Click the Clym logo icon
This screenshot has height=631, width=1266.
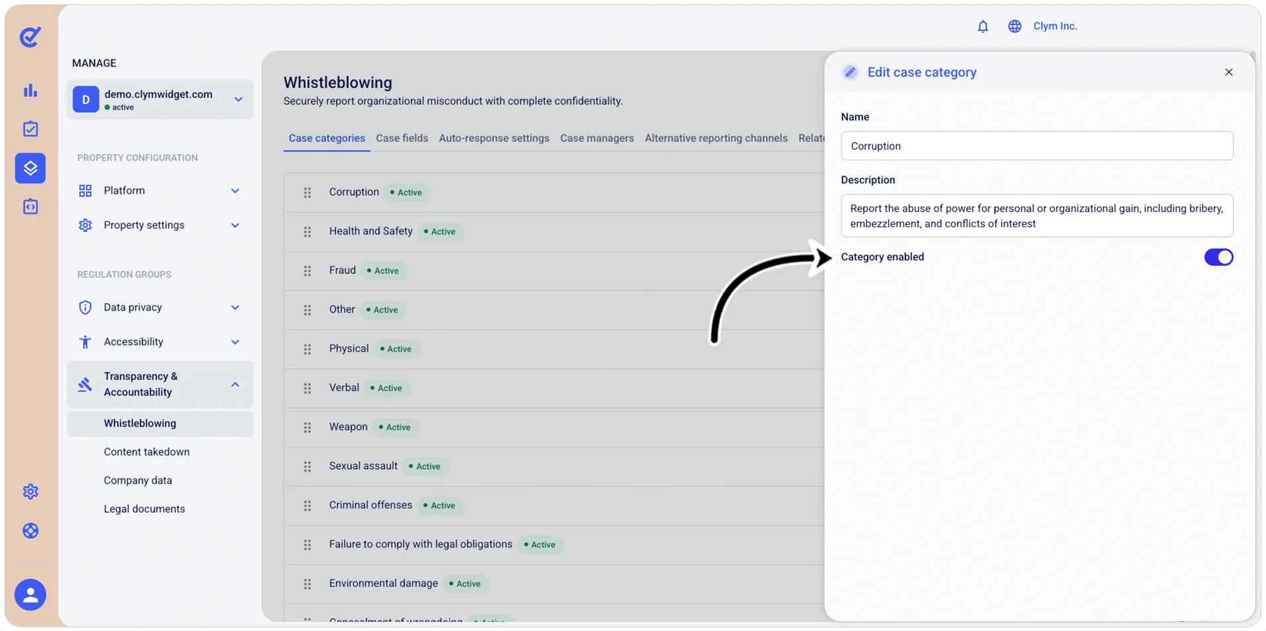(x=30, y=36)
